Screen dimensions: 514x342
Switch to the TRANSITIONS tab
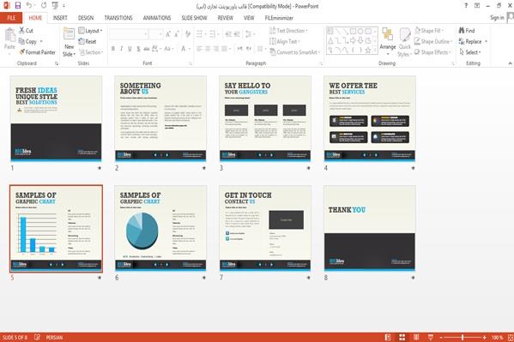[x=118, y=18]
